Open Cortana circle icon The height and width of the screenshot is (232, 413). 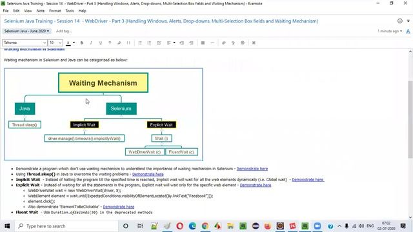(x=126, y=226)
